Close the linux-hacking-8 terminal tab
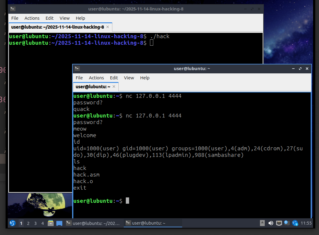 (108, 27)
